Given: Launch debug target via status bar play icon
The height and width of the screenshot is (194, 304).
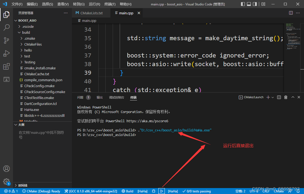Looking at the screenshot, I should pos(161,191).
